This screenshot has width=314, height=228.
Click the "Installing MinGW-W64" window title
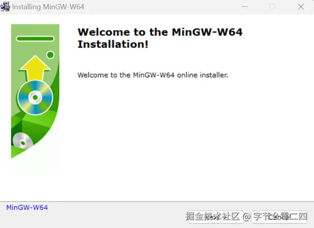click(48, 7)
